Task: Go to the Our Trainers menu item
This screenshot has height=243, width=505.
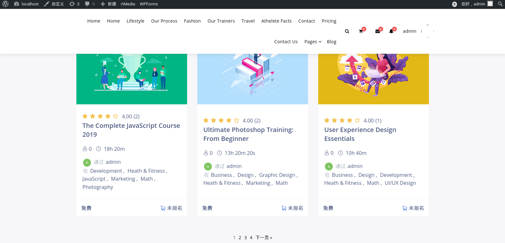Action: tap(221, 21)
